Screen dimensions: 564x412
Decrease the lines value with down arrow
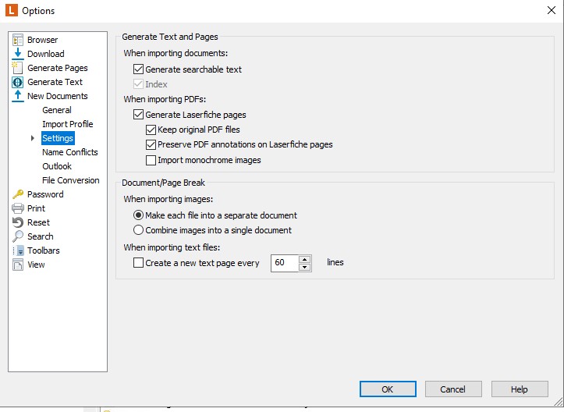[x=304, y=267]
